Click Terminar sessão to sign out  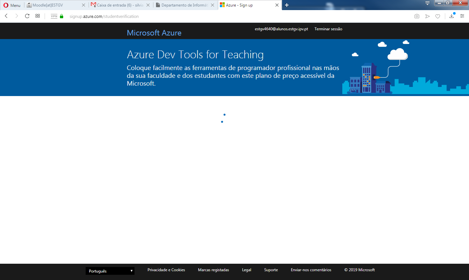tap(328, 29)
